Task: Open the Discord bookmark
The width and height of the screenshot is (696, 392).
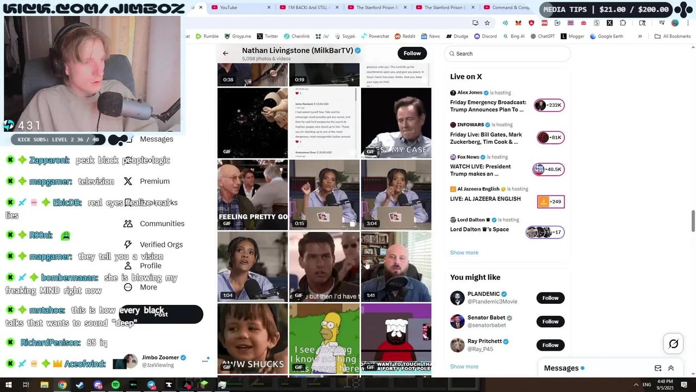Action: click(485, 36)
